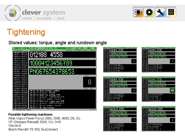Open the eye/atom monitoring icon
The image size is (185, 139).
coord(138,12)
